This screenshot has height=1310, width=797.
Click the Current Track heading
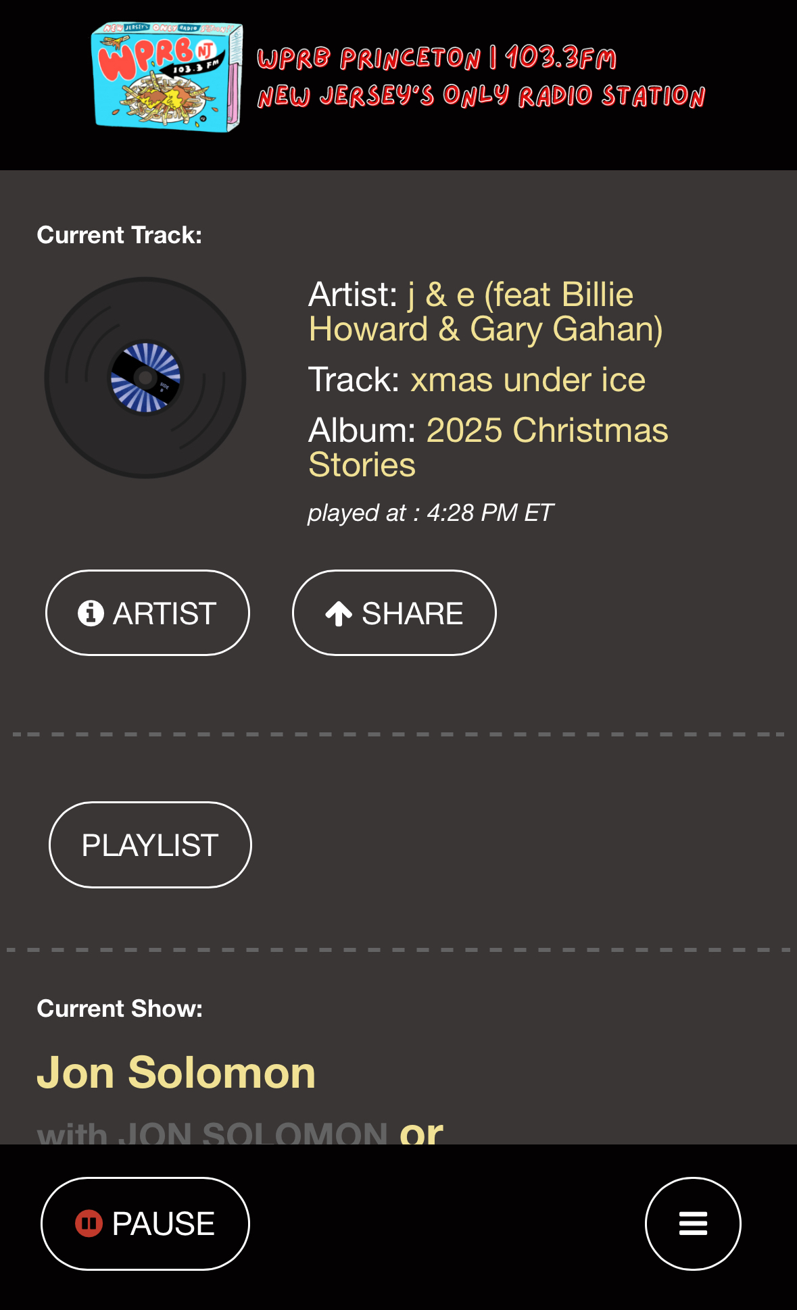[x=120, y=235]
